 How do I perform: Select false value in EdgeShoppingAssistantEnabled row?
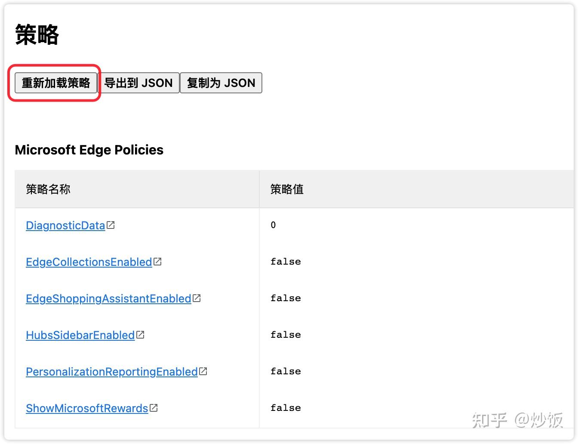[x=286, y=298]
